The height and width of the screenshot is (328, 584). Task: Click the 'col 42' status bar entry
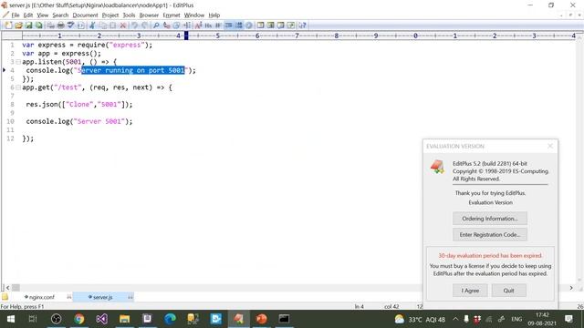click(391, 306)
